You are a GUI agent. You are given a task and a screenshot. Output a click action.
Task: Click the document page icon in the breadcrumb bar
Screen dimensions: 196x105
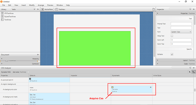153,9
